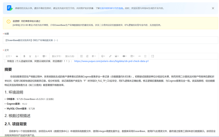This screenshot has width=219, height=137.
Task: Toggle bold formatting
Action: (24, 56)
